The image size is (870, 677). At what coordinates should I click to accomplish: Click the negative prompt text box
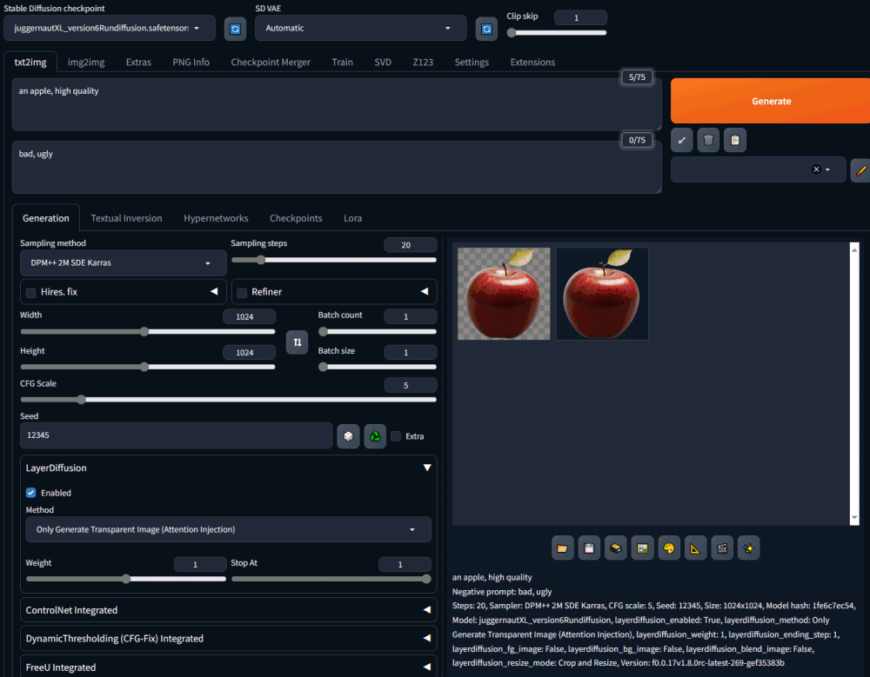tap(337, 167)
